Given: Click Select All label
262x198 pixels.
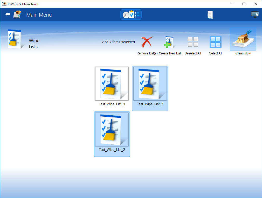Looking at the screenshot, I should pyautogui.click(x=216, y=53).
